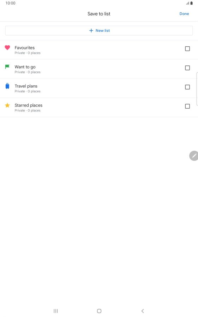The height and width of the screenshot is (317, 198).
Task: Create a New list
Action: (99, 30)
